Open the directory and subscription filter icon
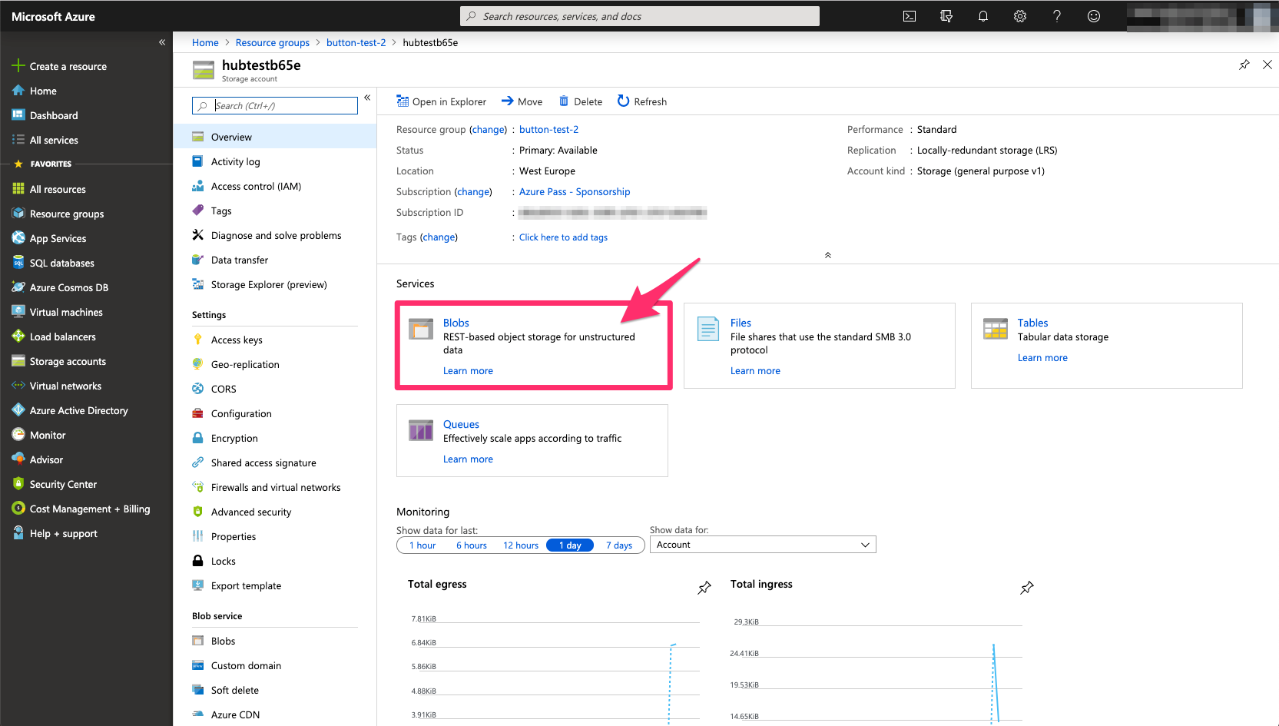Image resolution: width=1279 pixels, height=726 pixels. [946, 16]
